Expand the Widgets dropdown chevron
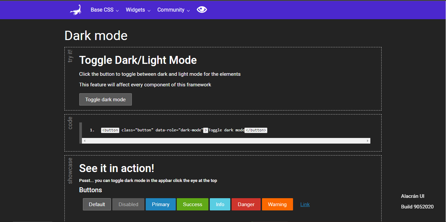Screen dimensions: 446x222 click(149, 11)
